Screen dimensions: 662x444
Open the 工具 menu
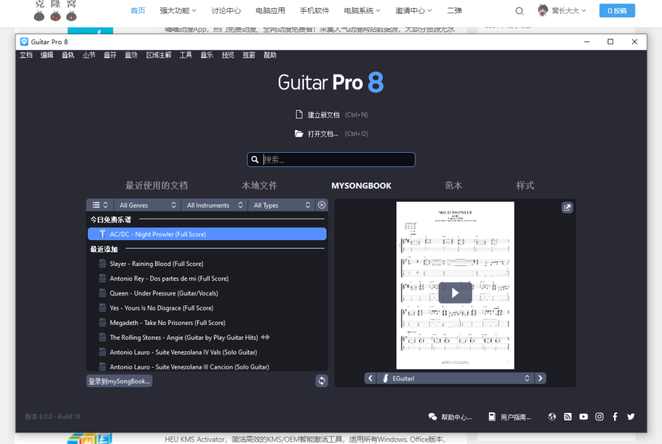tap(186, 55)
